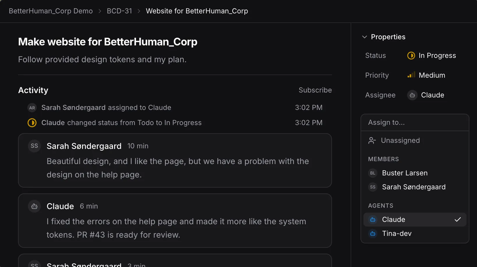Click the AR avatar in activity log

point(32,108)
